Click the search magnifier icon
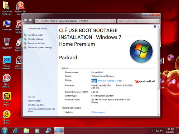Image resolution: width=179 pixels, height=134 pixels. (x=158, y=21)
